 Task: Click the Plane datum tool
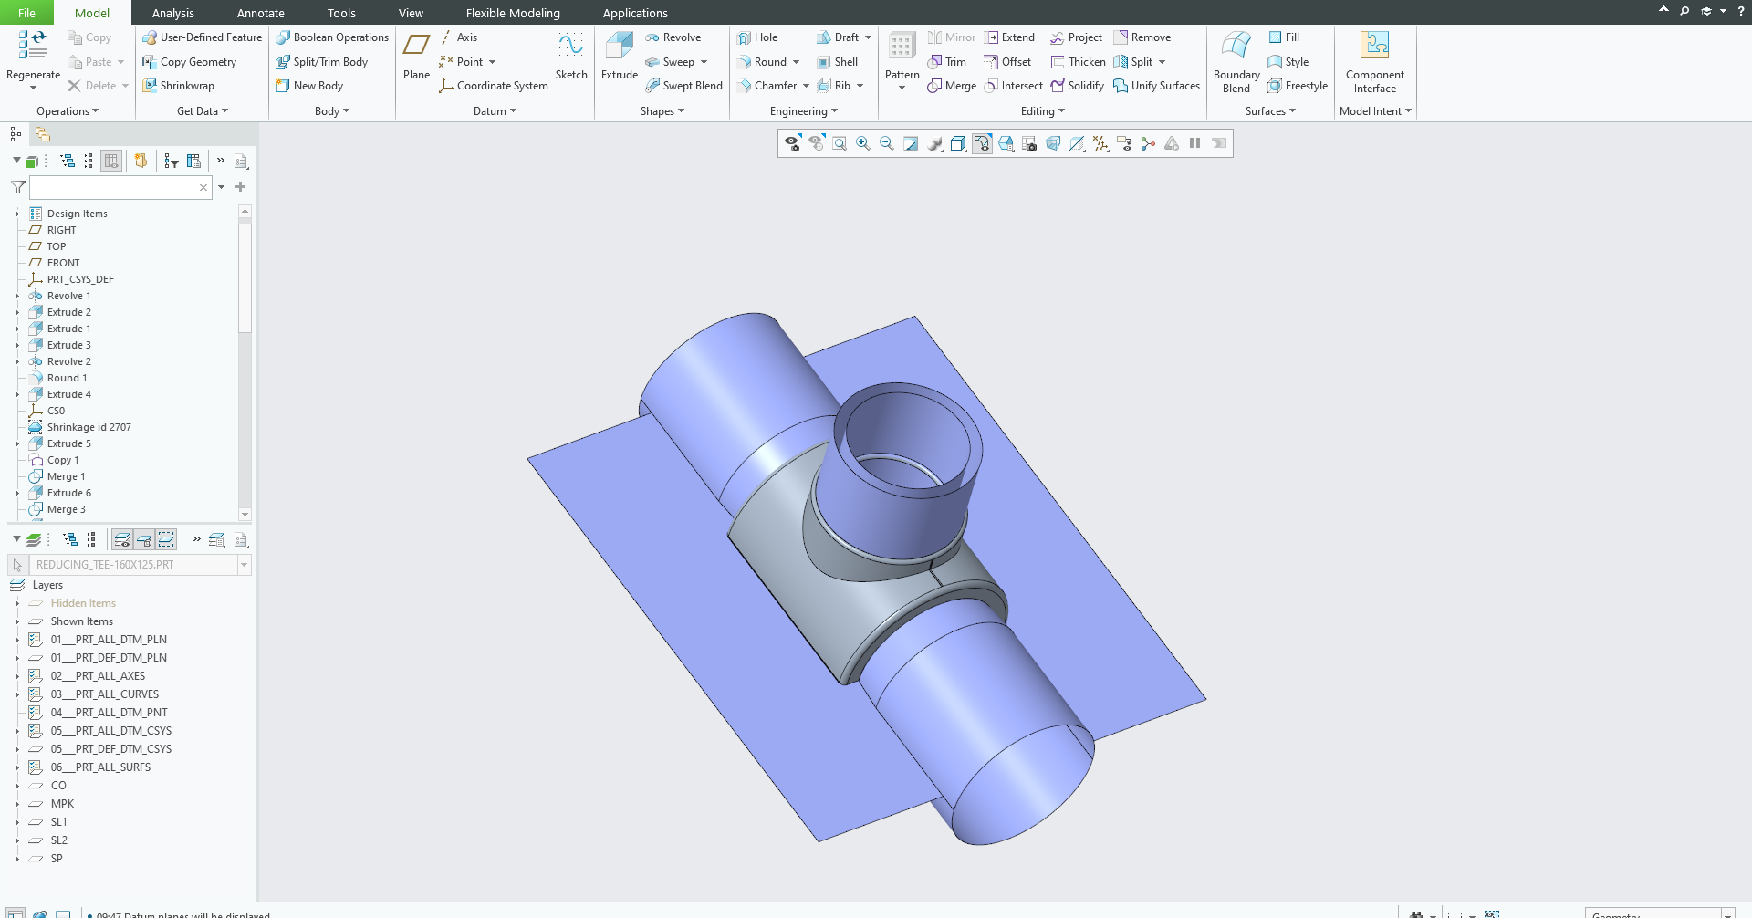click(416, 56)
